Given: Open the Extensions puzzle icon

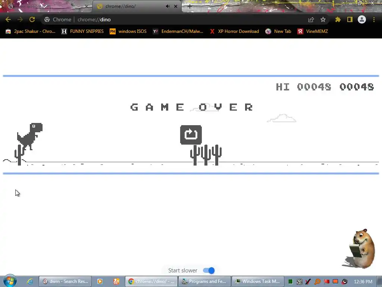Looking at the screenshot, I should click(338, 19).
